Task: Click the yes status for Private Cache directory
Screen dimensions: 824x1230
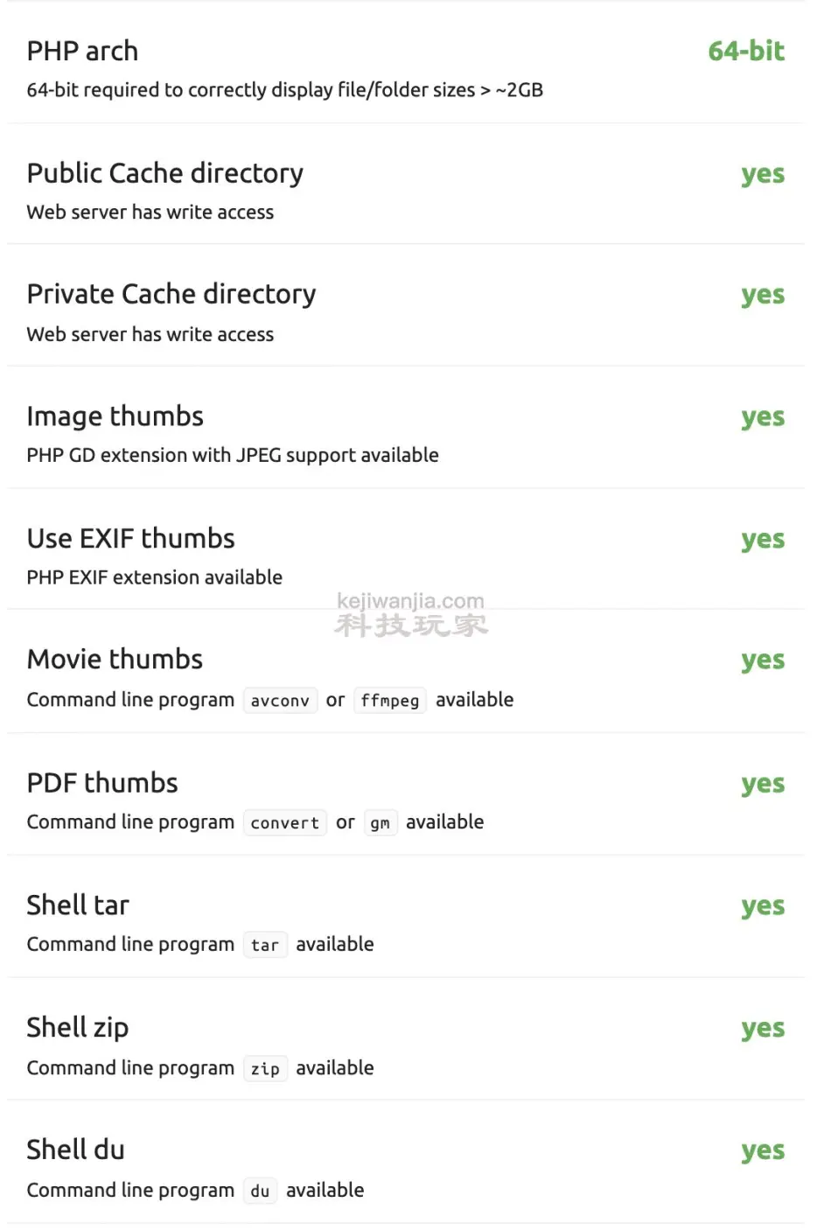Action: click(763, 295)
